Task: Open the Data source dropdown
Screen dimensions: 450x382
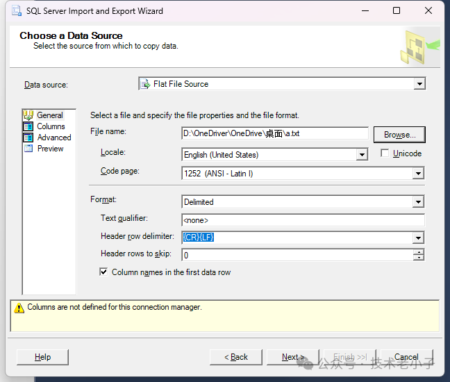Action: pyautogui.click(x=419, y=84)
